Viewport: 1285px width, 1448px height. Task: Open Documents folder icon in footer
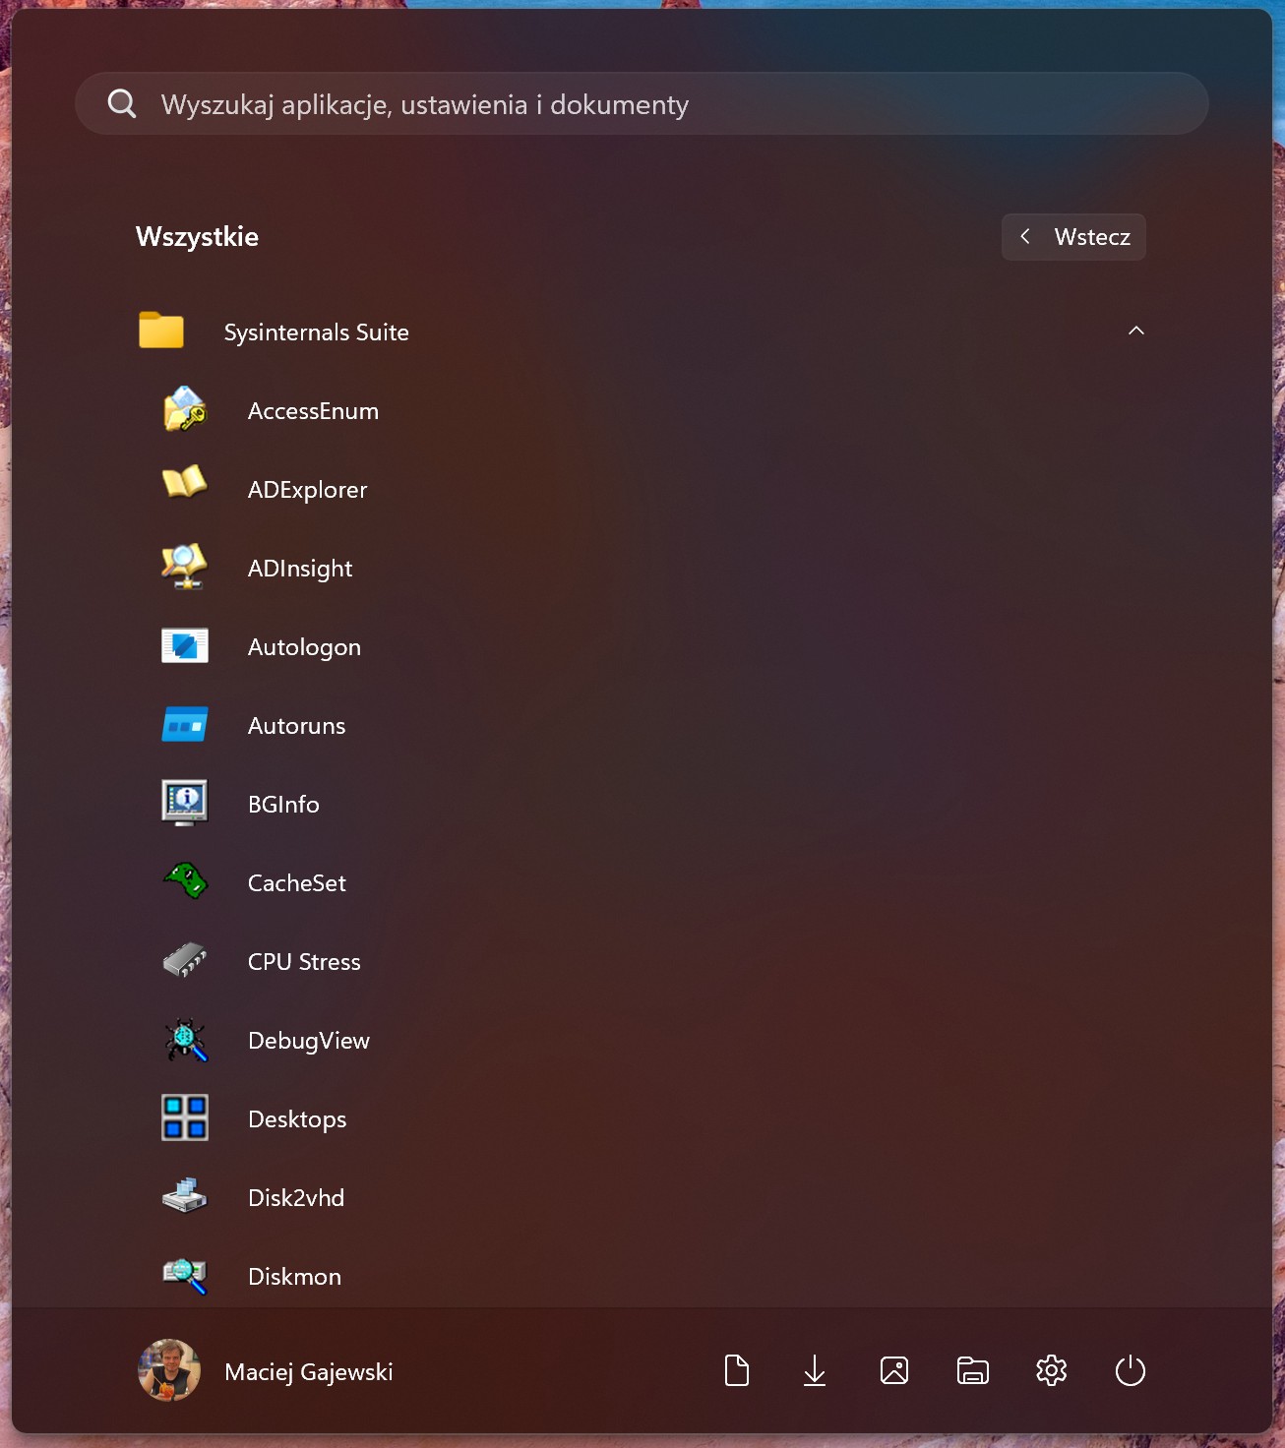pyautogui.click(x=737, y=1370)
